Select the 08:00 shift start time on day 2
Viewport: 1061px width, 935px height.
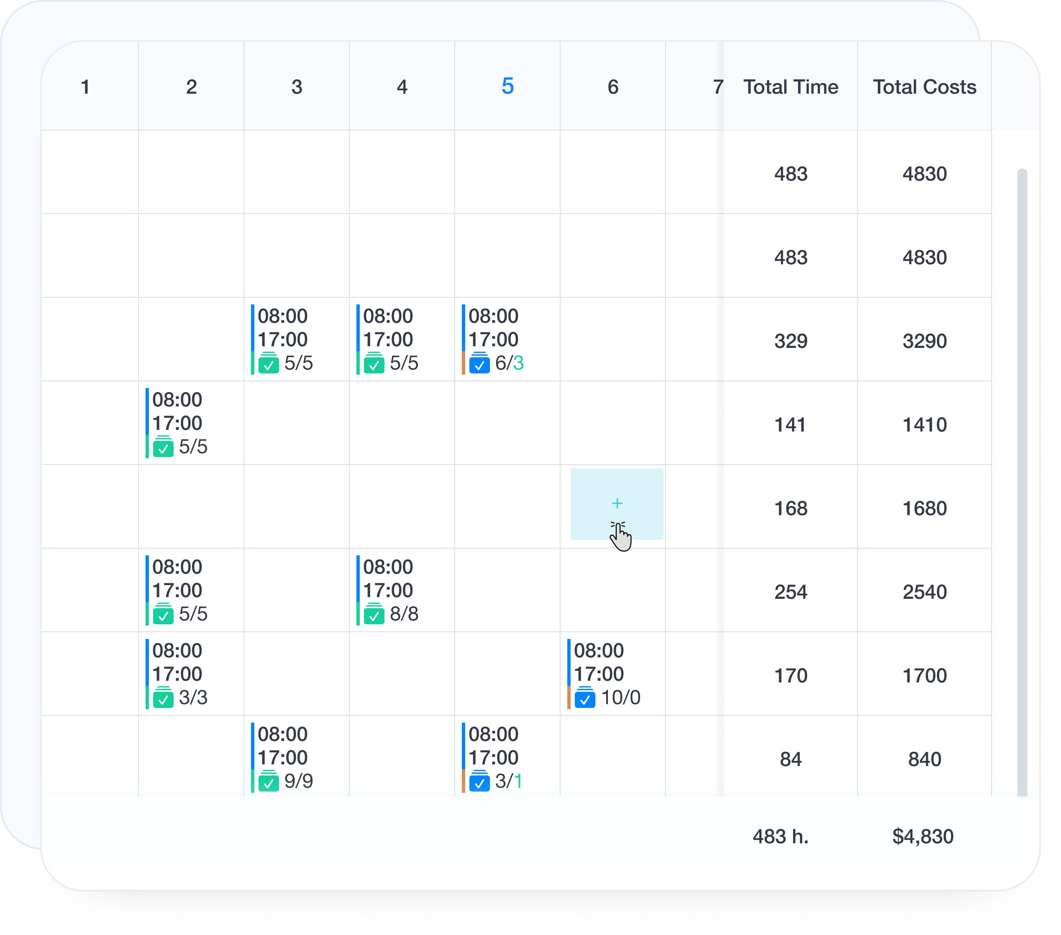(177, 399)
